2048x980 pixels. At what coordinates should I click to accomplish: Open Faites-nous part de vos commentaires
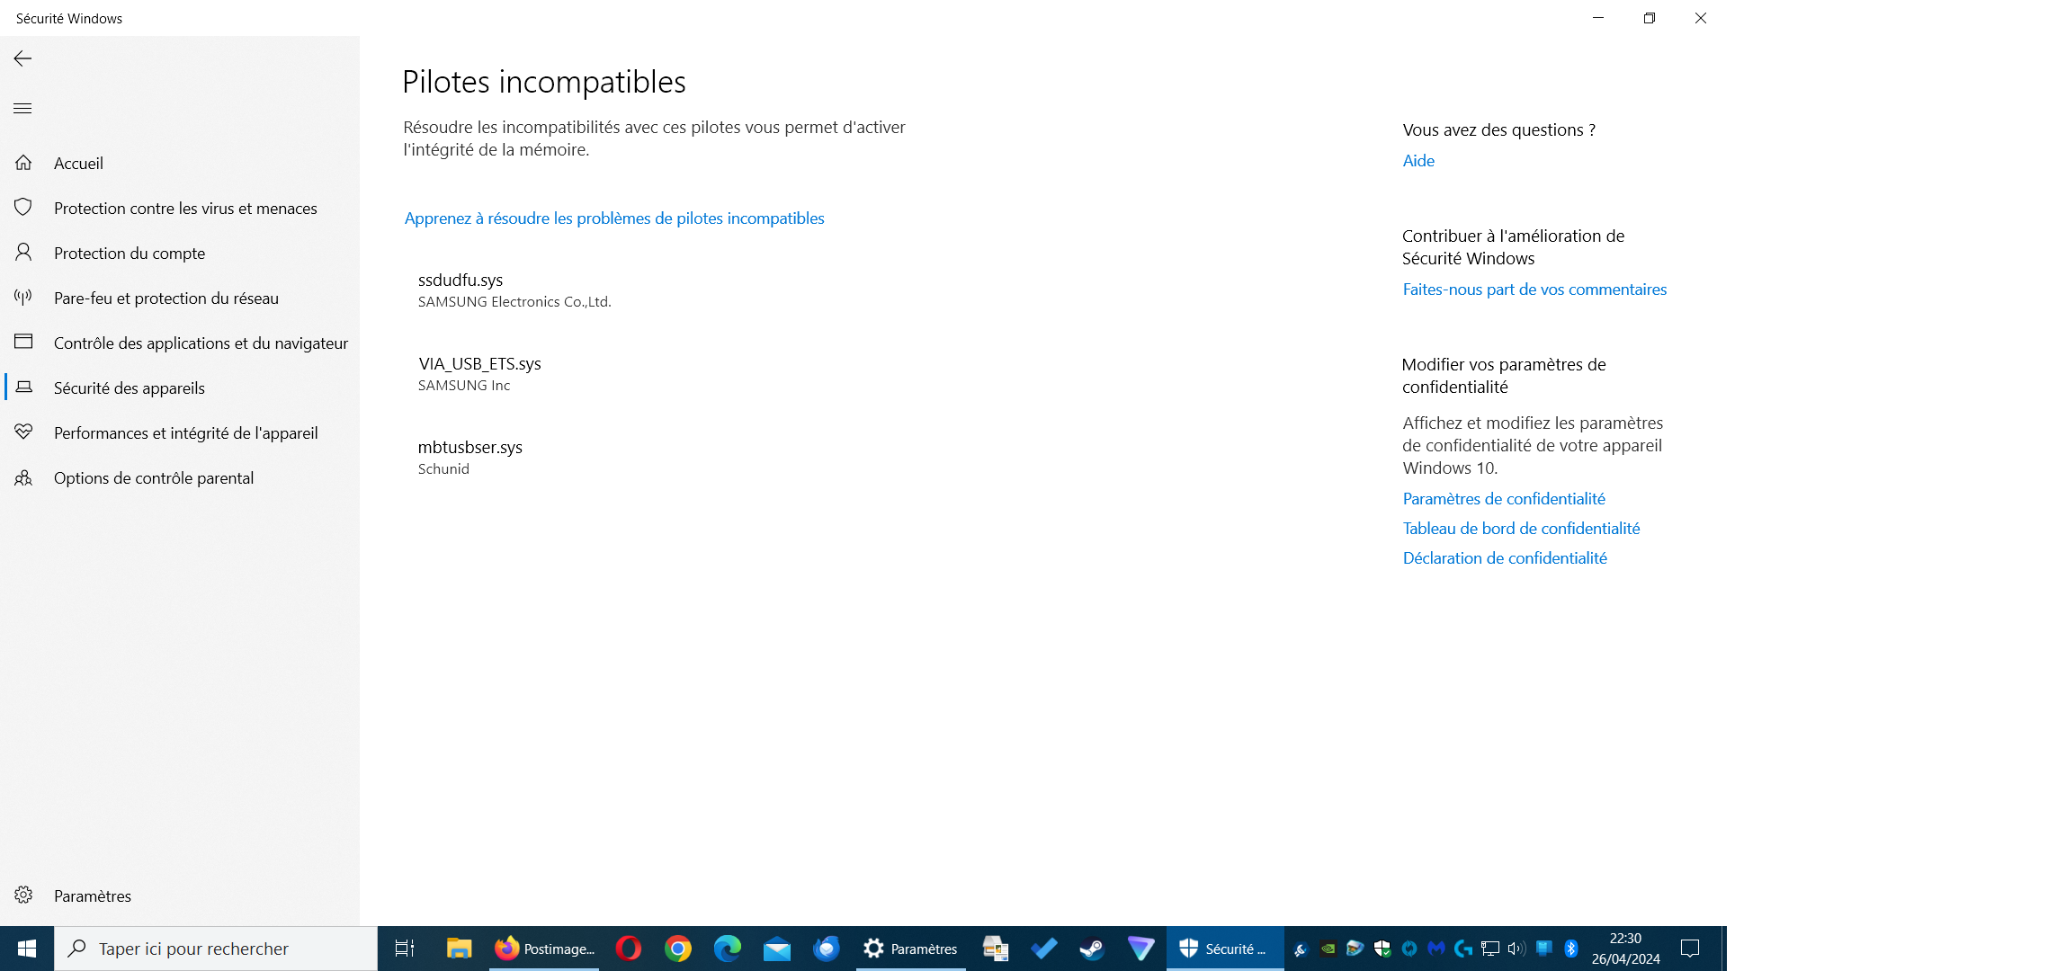[x=1534, y=290]
